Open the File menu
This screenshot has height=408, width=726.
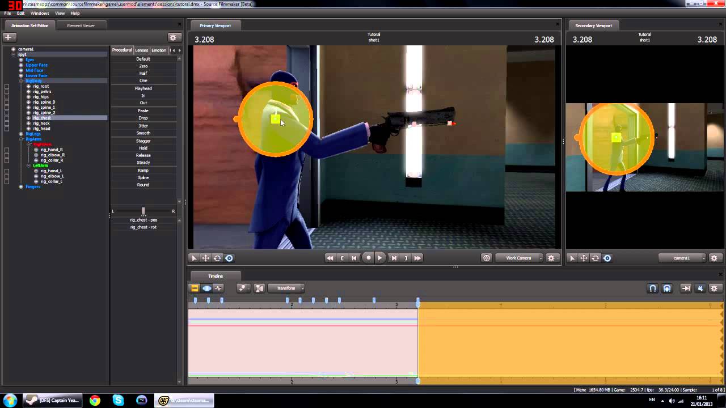click(x=8, y=13)
